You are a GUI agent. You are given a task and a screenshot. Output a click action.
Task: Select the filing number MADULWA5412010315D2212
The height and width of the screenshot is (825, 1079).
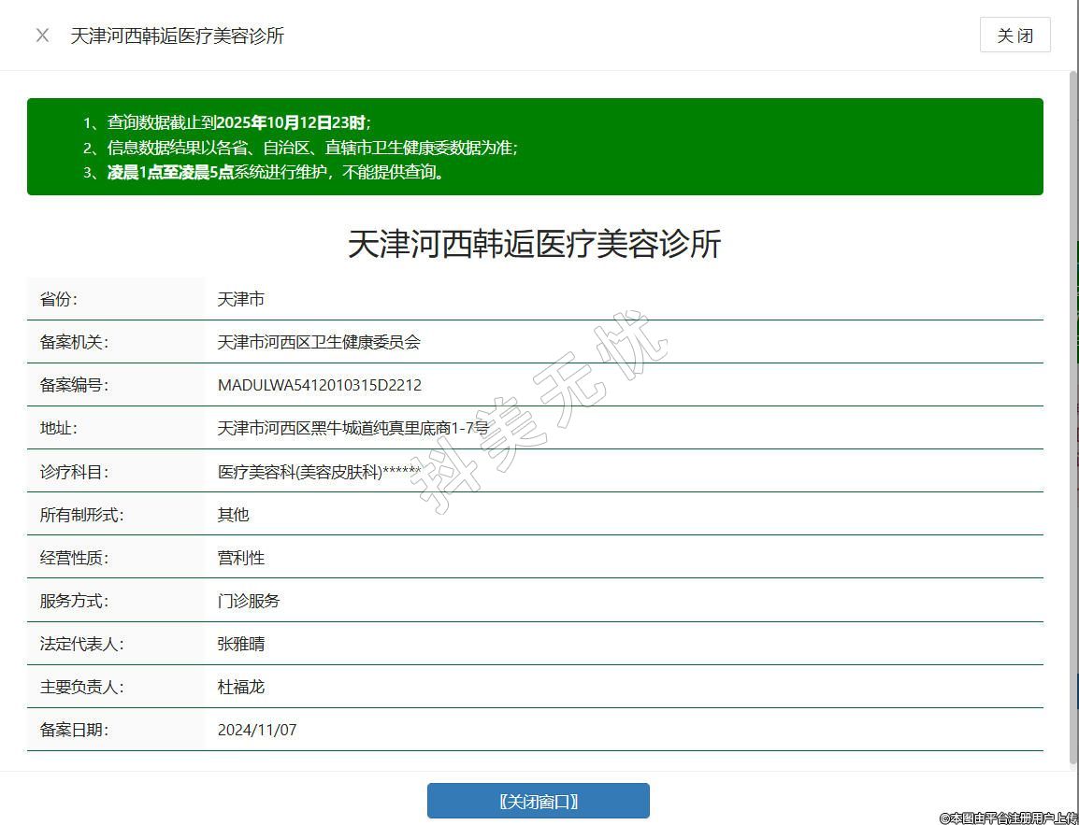(x=319, y=385)
